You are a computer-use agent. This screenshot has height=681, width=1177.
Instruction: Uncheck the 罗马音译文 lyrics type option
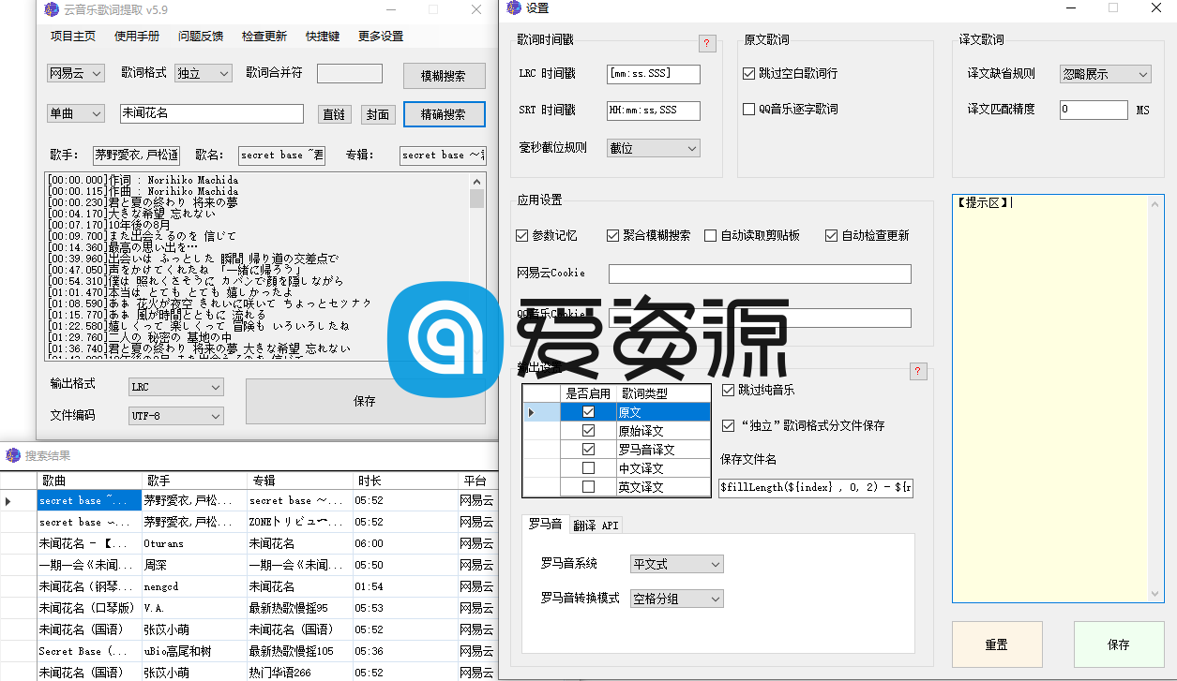[586, 449]
